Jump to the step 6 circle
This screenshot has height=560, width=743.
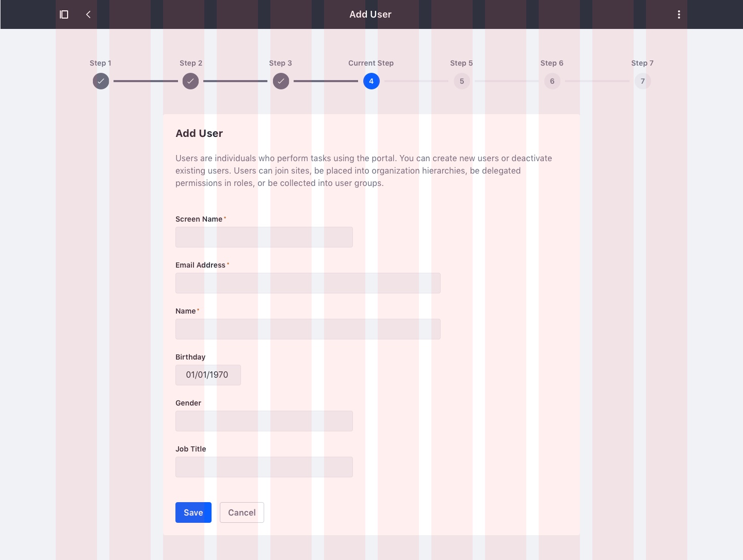(x=552, y=81)
